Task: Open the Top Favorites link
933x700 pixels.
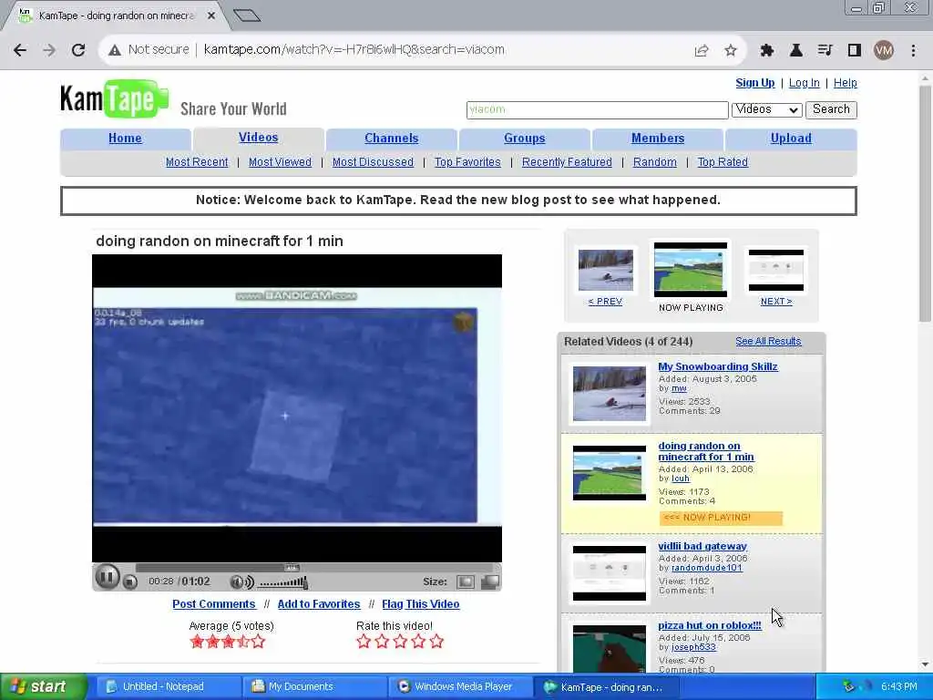Action: 467,162
